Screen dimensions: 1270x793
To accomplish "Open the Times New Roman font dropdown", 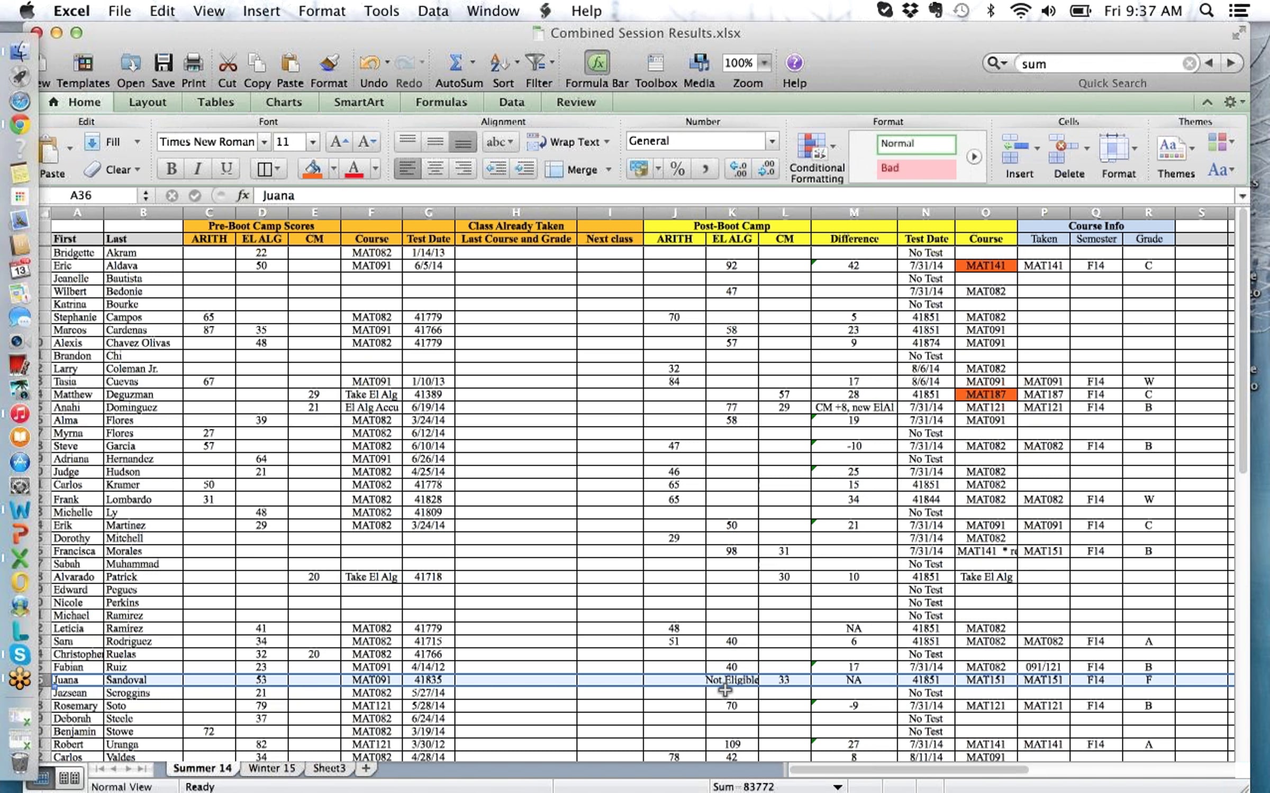I will [x=264, y=142].
